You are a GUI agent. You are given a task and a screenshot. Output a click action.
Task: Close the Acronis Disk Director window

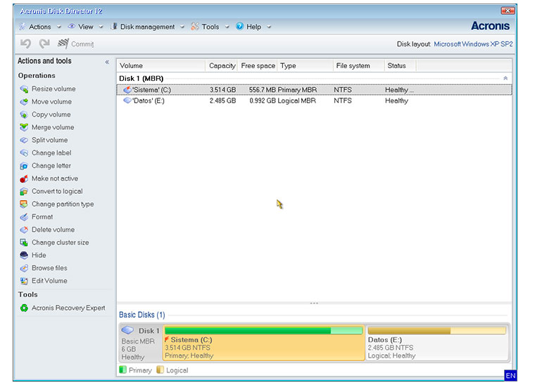click(x=508, y=11)
